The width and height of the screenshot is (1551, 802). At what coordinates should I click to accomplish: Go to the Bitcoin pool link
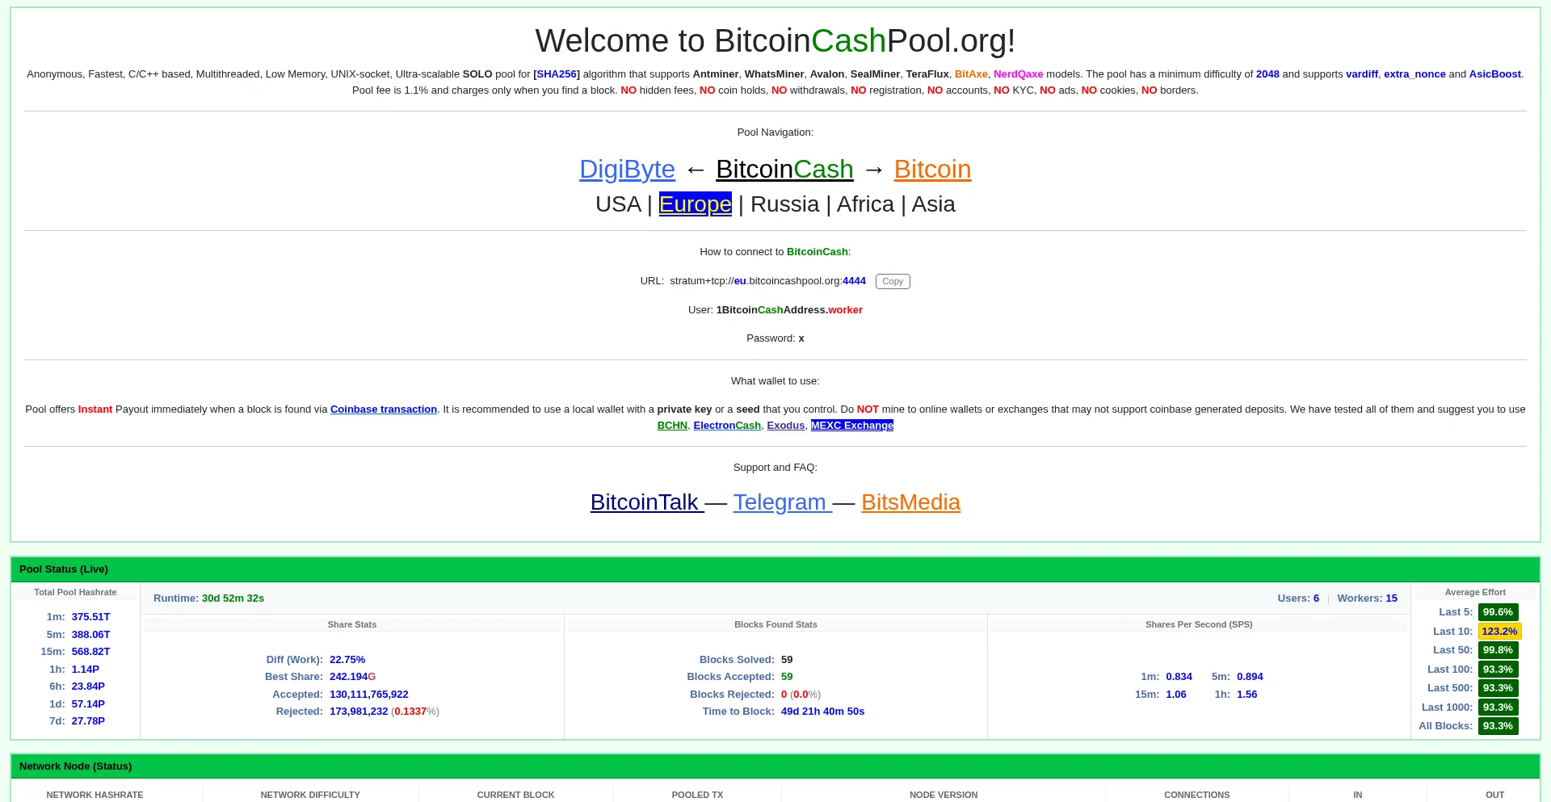coord(932,170)
